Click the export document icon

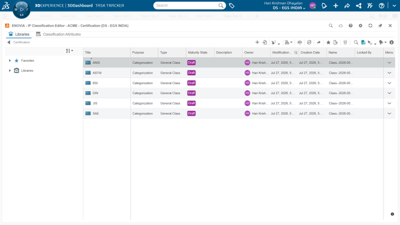pyautogui.click(x=335, y=42)
